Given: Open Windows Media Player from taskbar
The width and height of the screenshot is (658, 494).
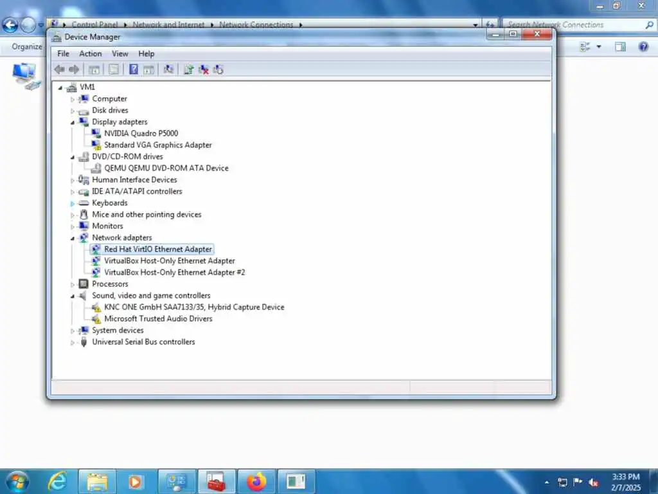Looking at the screenshot, I should tap(135, 481).
